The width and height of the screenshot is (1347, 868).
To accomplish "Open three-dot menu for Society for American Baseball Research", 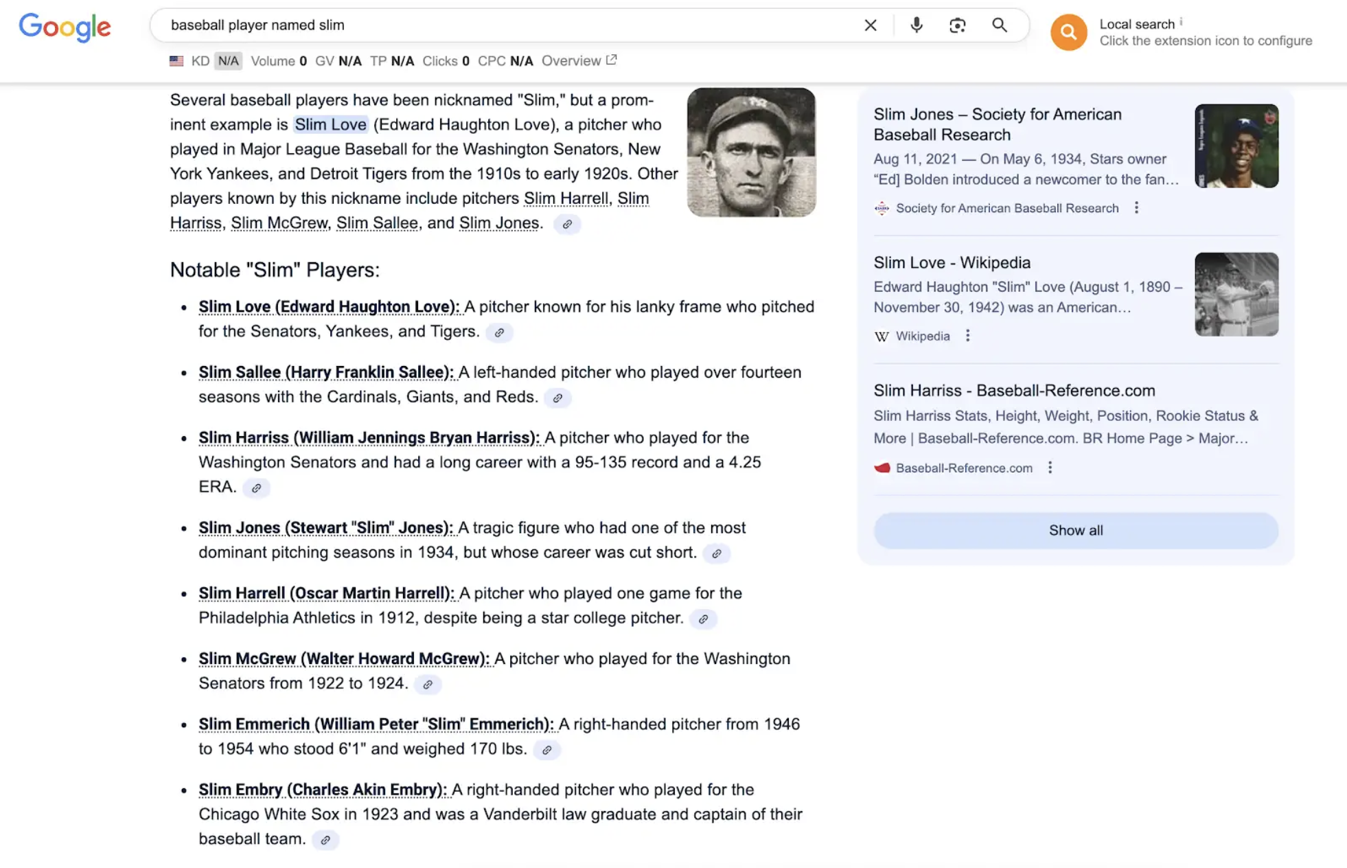I will [x=1136, y=208].
